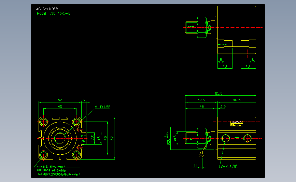Select the 6 dimension beside the horizontal 52
The width and height of the screenshot is (296, 182).
84,100
